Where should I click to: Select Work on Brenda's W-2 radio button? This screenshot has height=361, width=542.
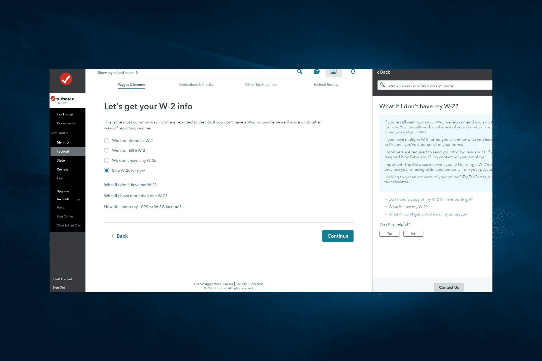[x=106, y=140]
